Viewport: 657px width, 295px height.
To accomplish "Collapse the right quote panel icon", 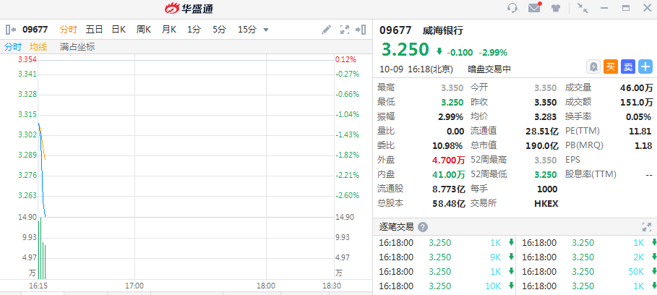I will pyautogui.click(x=361, y=30).
